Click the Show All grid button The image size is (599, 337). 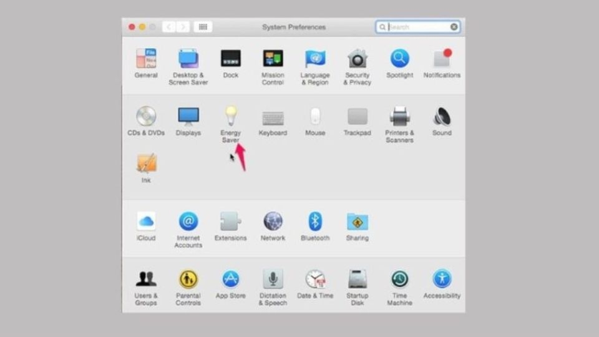203,27
